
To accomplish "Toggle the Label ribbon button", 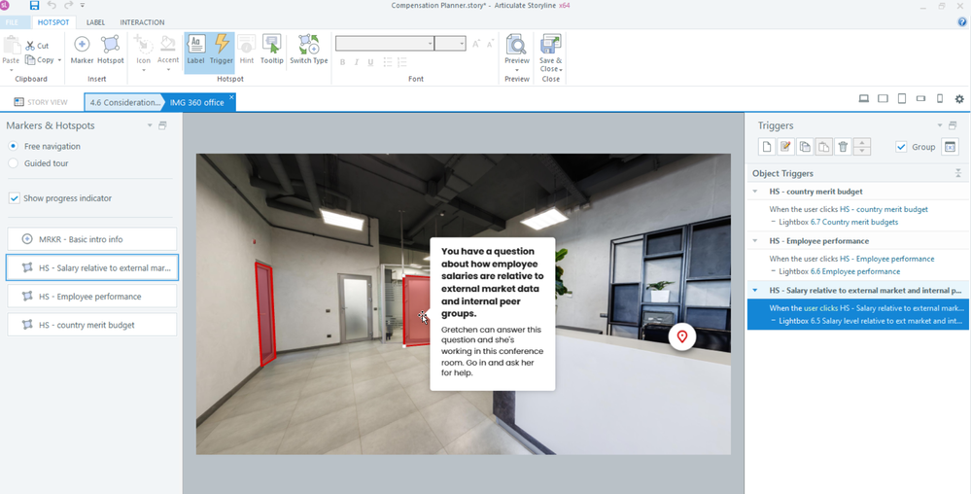I will coord(195,49).
